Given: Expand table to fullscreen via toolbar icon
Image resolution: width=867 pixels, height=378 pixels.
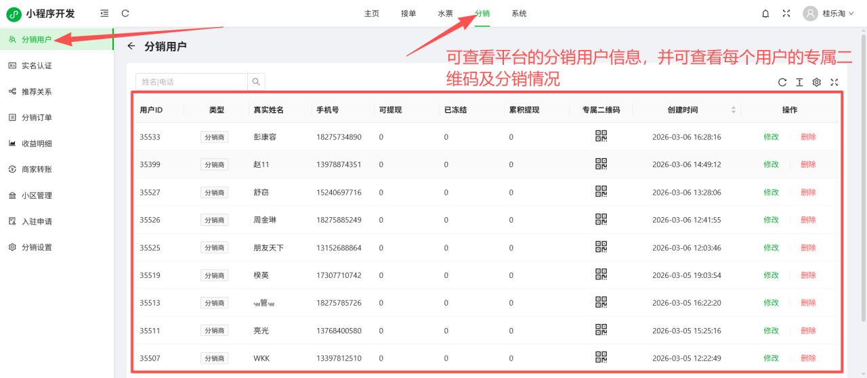Looking at the screenshot, I should [834, 82].
